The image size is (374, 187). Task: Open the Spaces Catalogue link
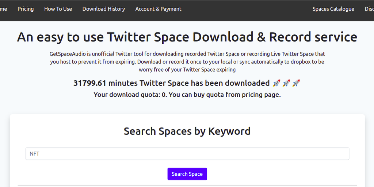[333, 9]
